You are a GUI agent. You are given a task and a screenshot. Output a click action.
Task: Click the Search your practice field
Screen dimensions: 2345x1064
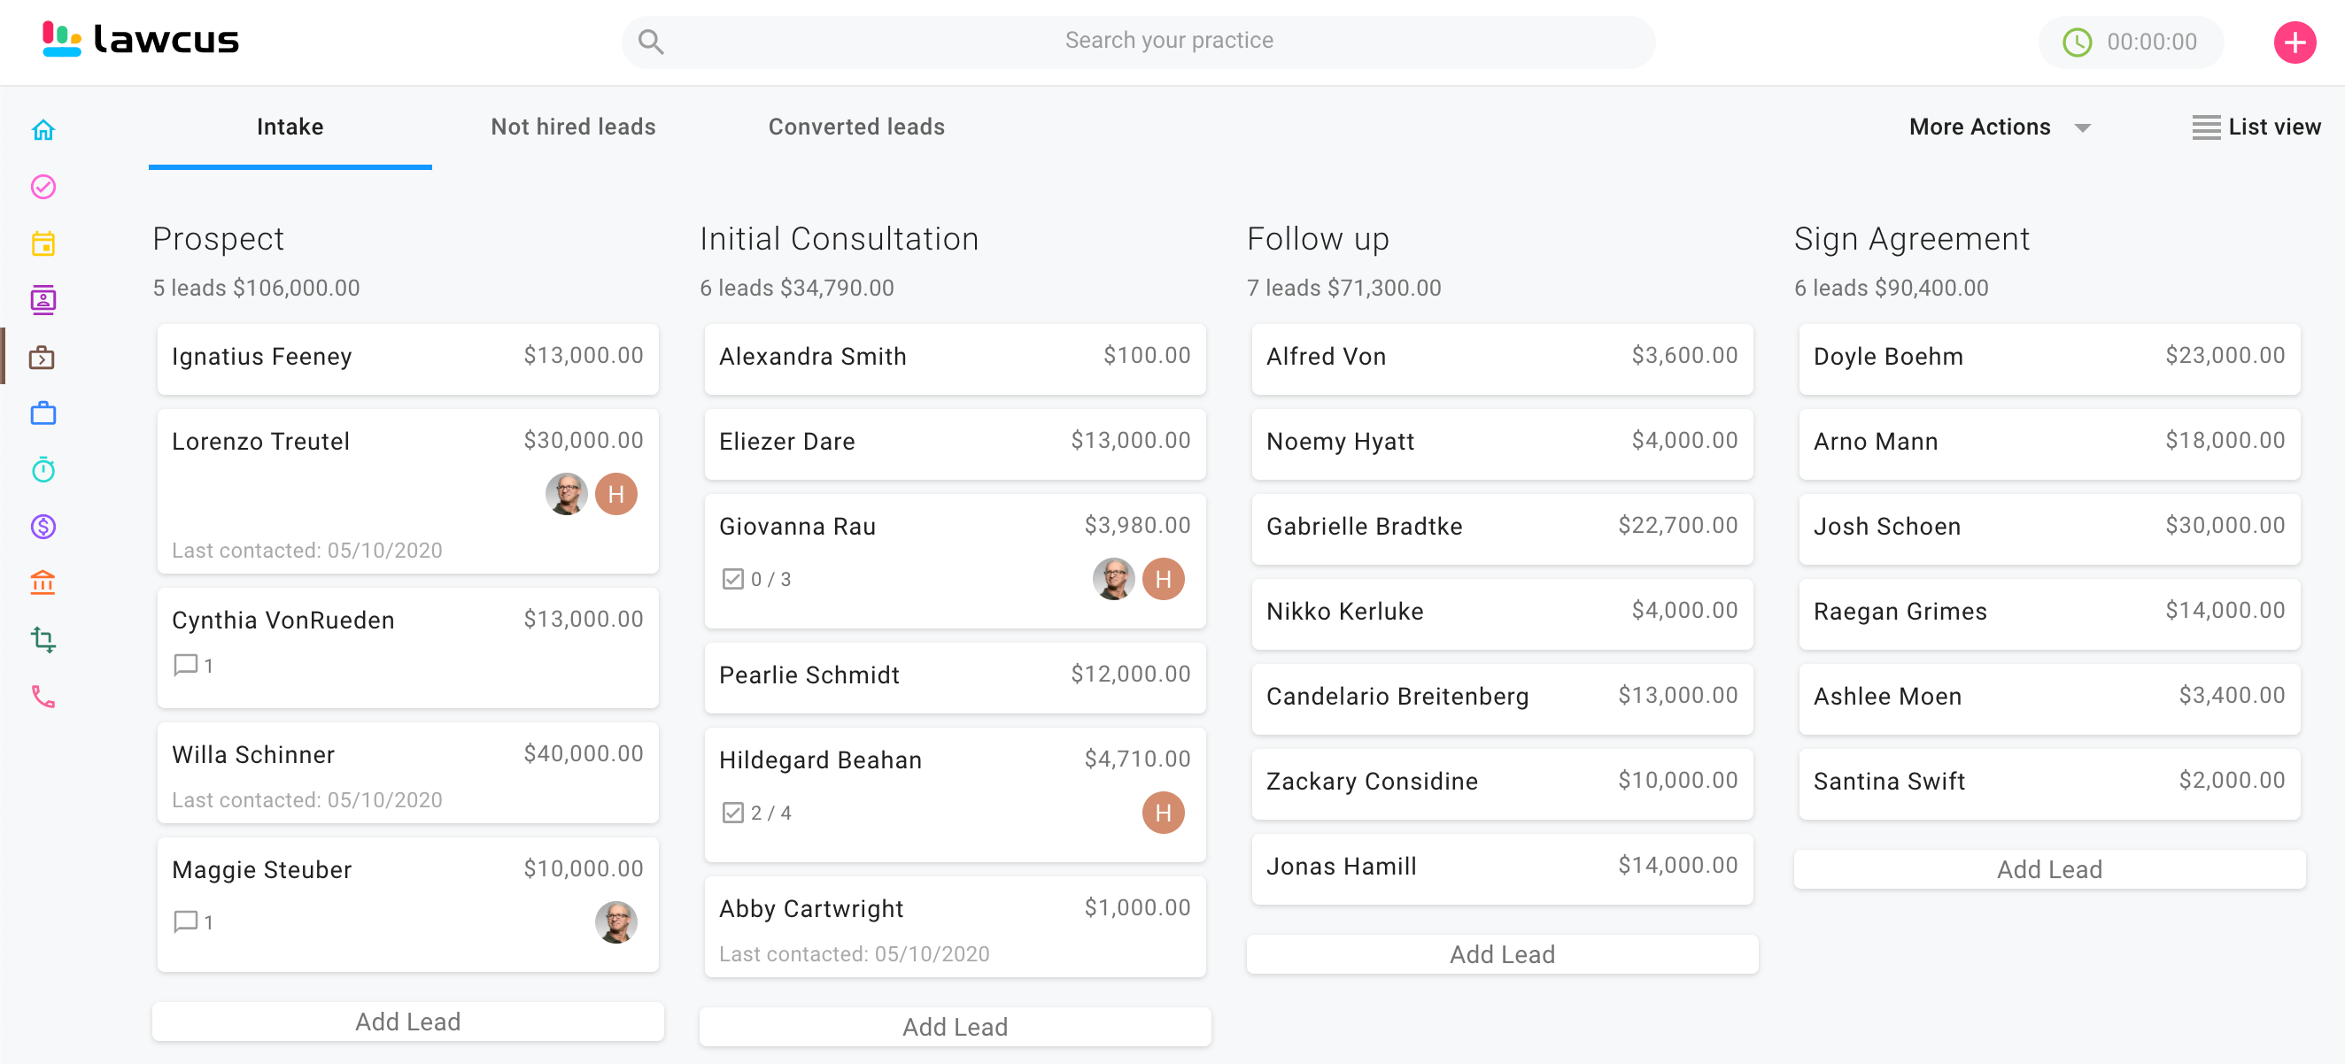click(1168, 41)
